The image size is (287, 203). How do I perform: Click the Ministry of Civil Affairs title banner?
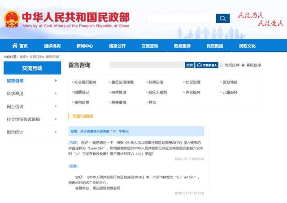pyautogui.click(x=76, y=20)
